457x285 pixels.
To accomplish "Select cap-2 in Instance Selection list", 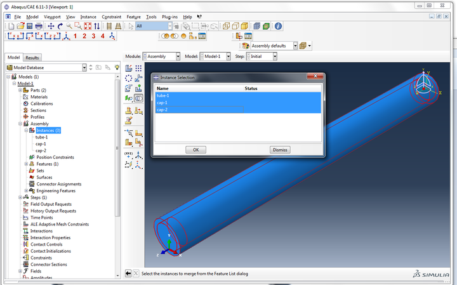I will coord(238,110).
